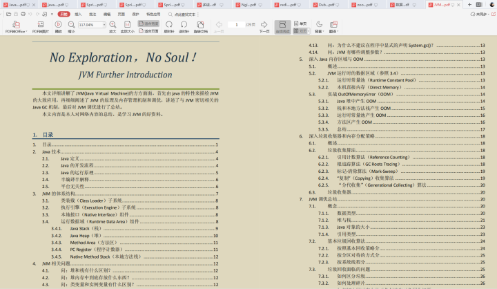Viewport: 497px width, 289px height.
Task: Click the moon background (背景) icon
Action: (x=319, y=24)
